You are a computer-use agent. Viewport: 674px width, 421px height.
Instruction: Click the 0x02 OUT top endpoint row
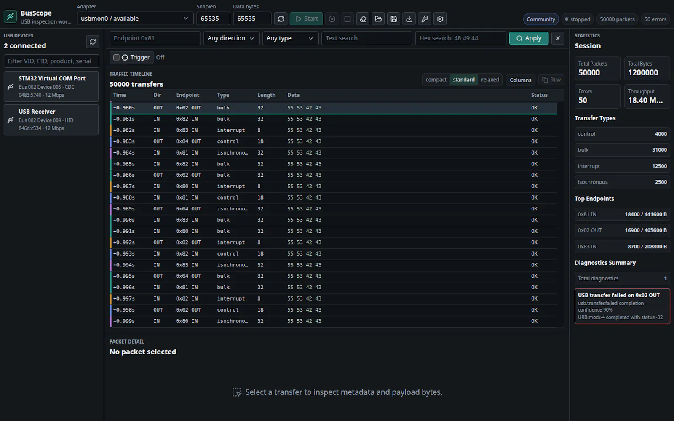coord(622,230)
